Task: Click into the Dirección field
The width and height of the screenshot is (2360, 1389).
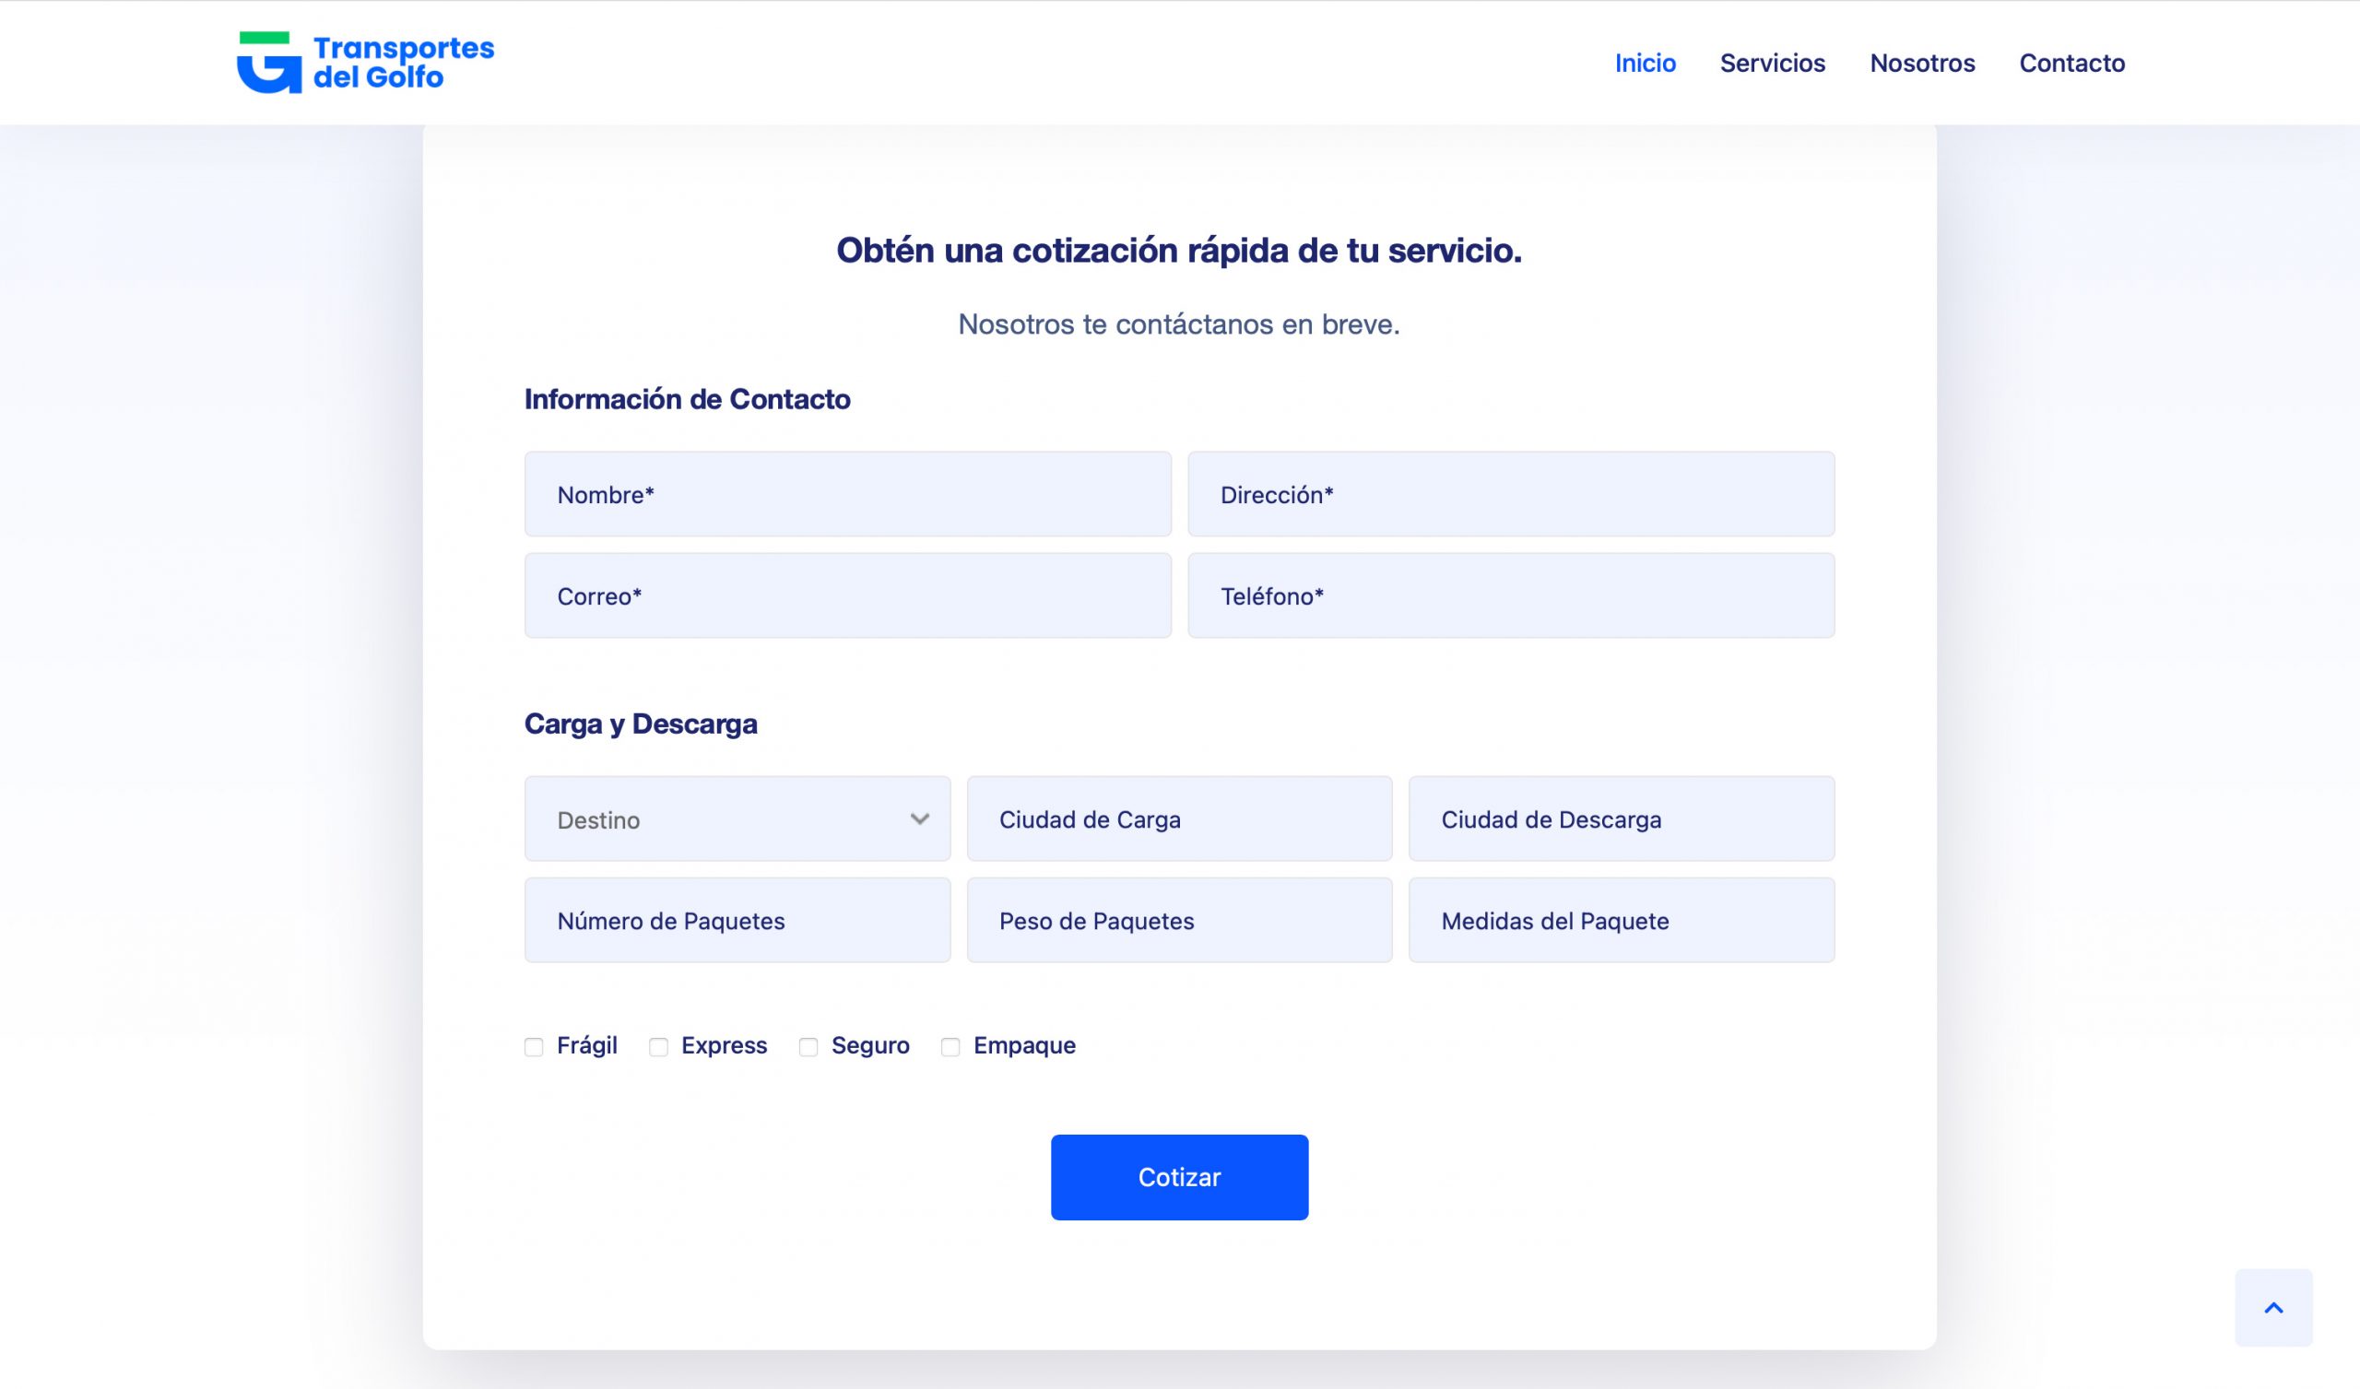Action: pos(1511,495)
